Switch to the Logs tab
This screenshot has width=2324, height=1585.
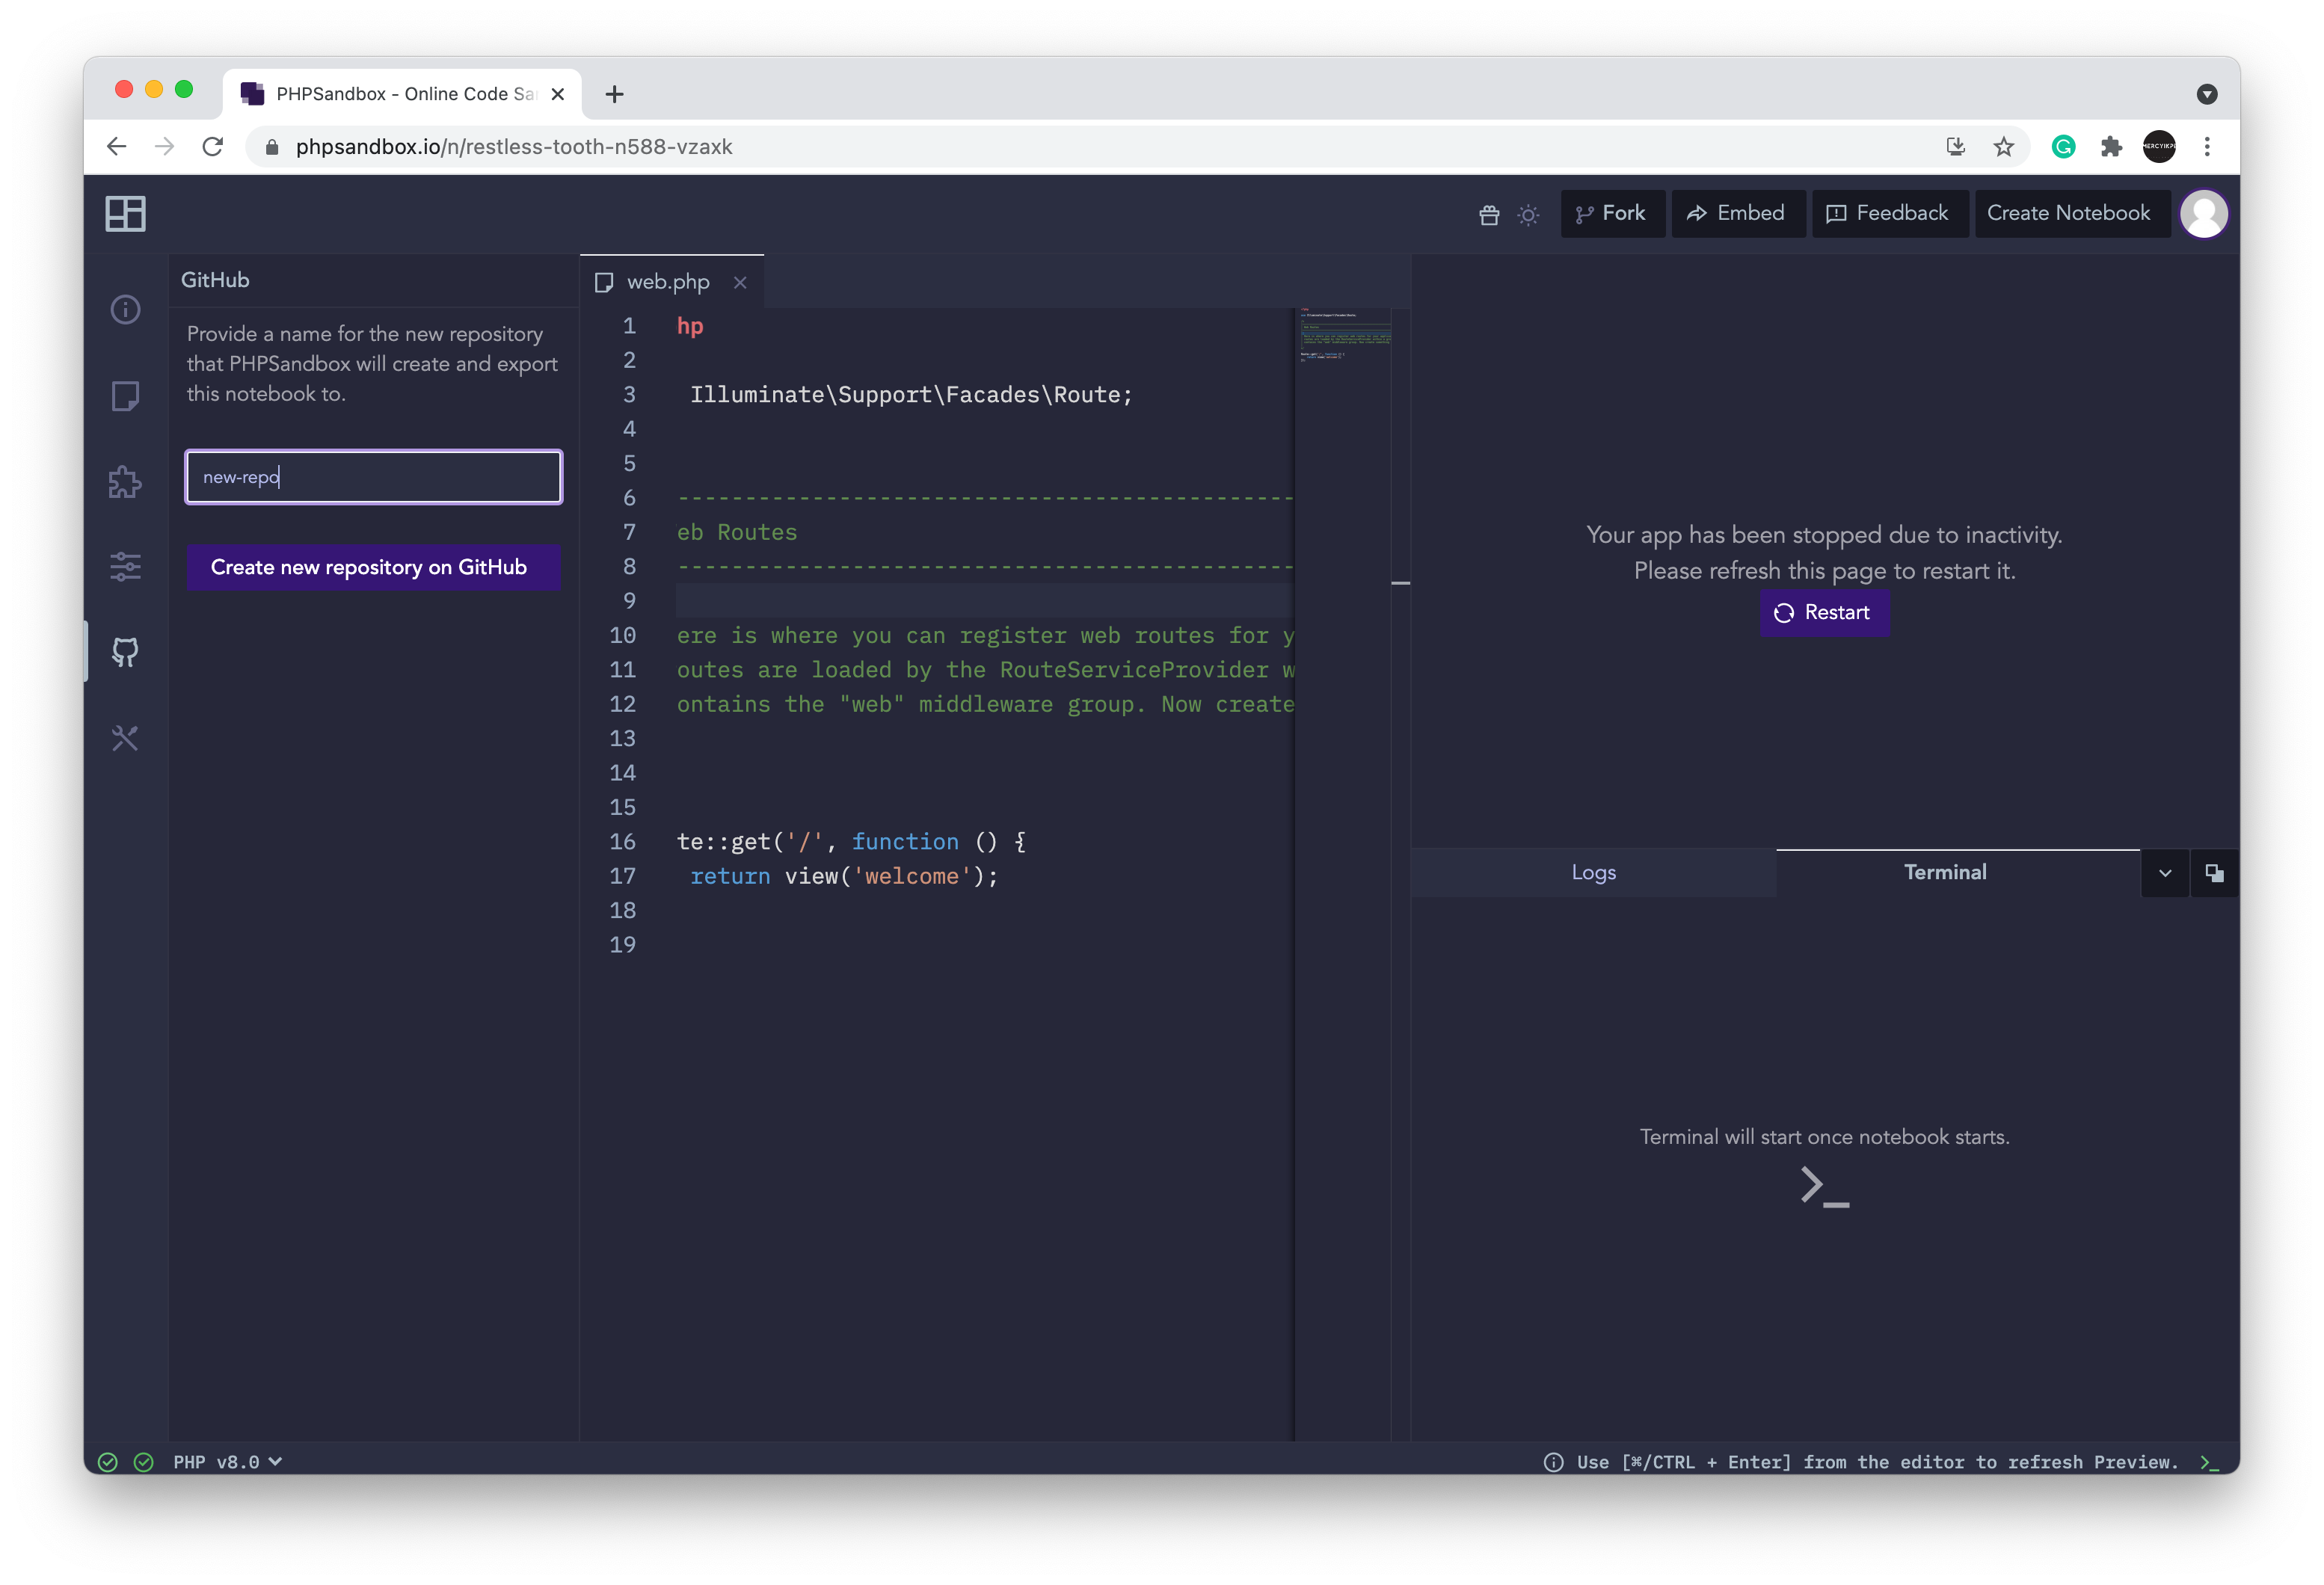point(1593,871)
